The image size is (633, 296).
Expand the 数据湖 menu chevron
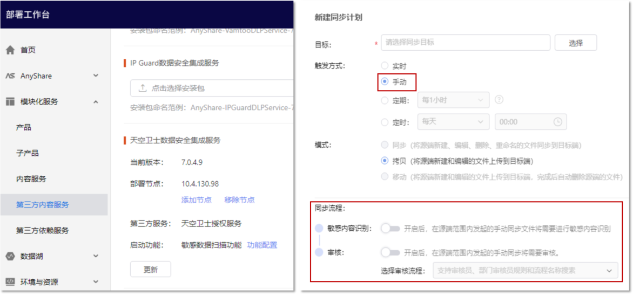96,256
